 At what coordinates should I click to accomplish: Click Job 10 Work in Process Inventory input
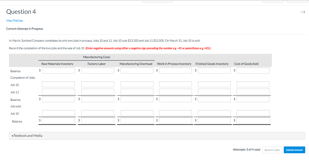[x=175, y=84]
